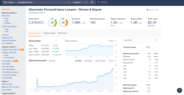Open the *.domain/* mode dropdown
Viewport: 184px width, 95px height.
pos(80,2)
